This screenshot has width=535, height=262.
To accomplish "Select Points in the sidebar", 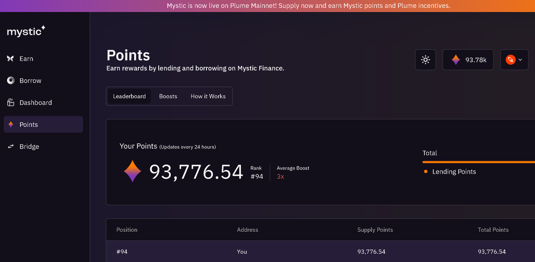I will (x=43, y=125).
